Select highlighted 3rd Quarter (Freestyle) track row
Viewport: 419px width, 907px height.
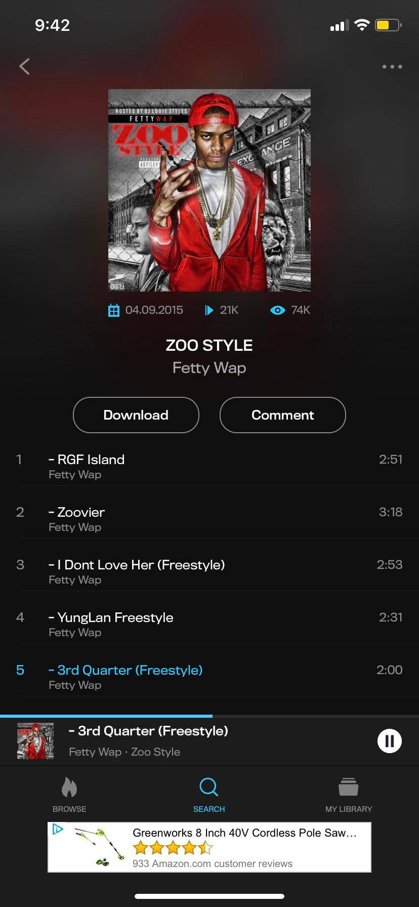[x=209, y=676]
